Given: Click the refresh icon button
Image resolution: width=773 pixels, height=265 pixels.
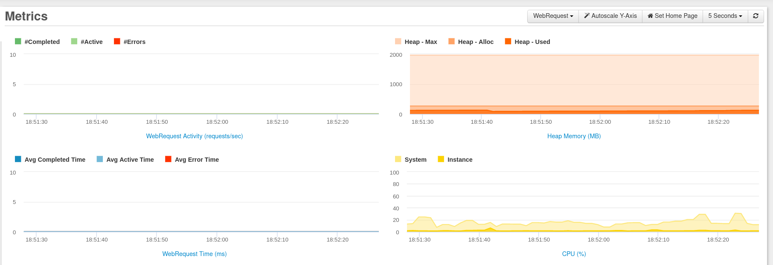Looking at the screenshot, I should 756,16.
